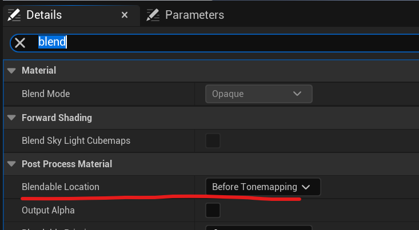Image resolution: width=419 pixels, height=230 pixels.
Task: Click the Details tab pencil icon
Action: (15, 15)
